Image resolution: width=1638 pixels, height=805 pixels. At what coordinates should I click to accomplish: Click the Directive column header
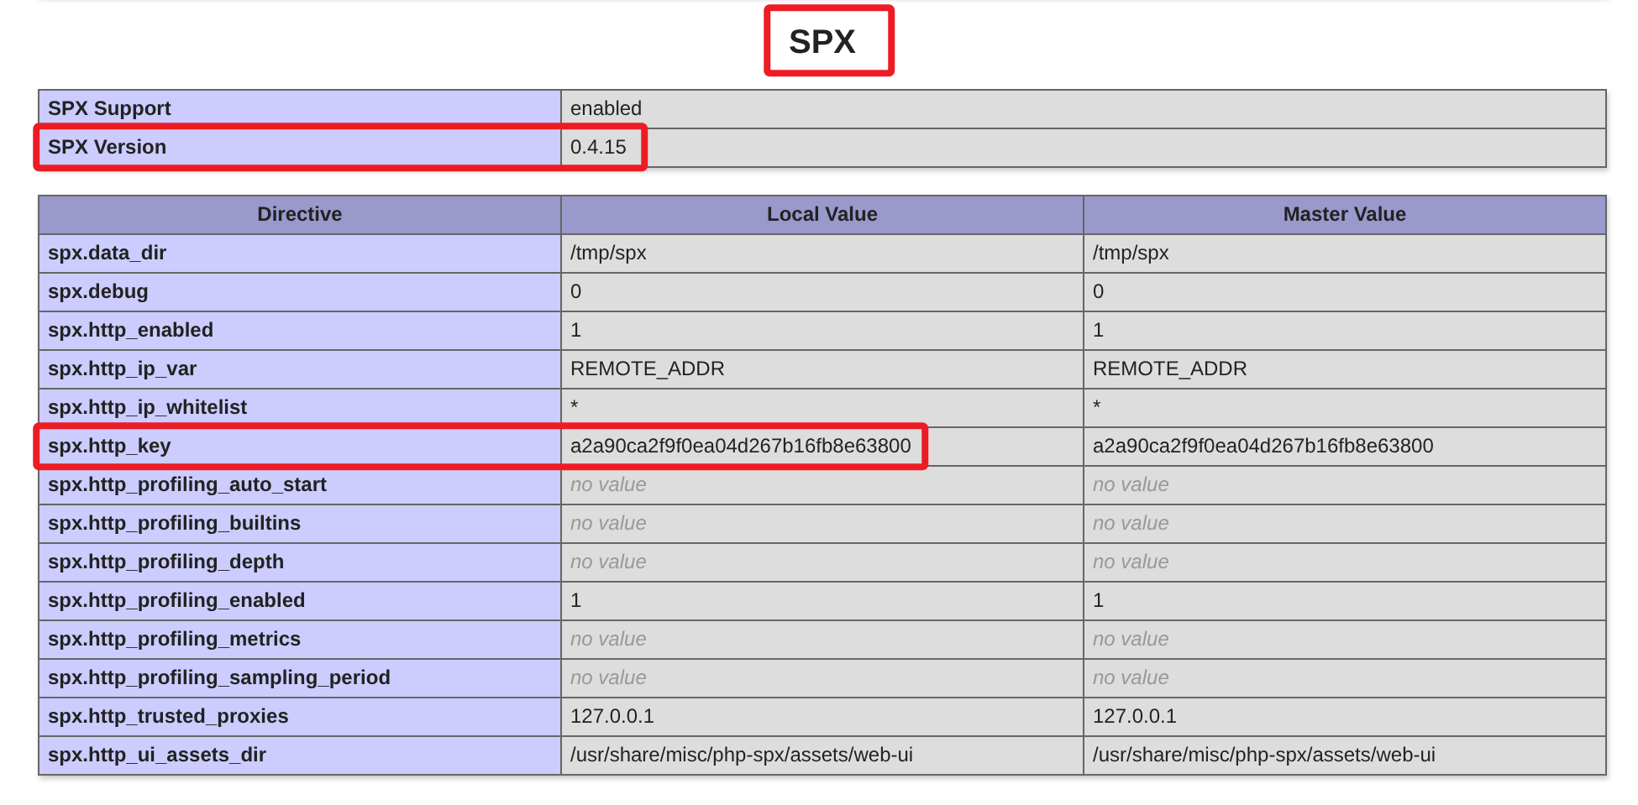299,214
